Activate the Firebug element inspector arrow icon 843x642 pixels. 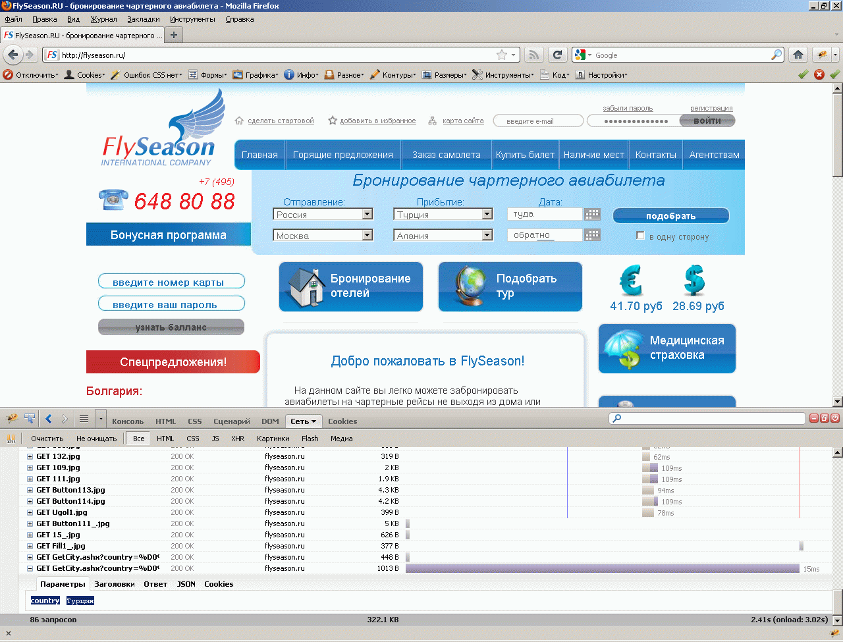30,418
